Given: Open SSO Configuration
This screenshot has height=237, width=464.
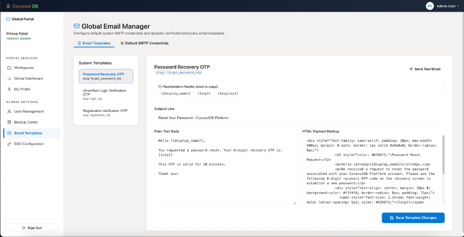Looking at the screenshot, I should [x=32, y=144].
